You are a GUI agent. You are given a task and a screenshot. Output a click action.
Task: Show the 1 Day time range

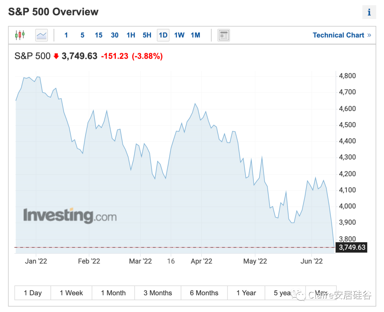coord(33,293)
